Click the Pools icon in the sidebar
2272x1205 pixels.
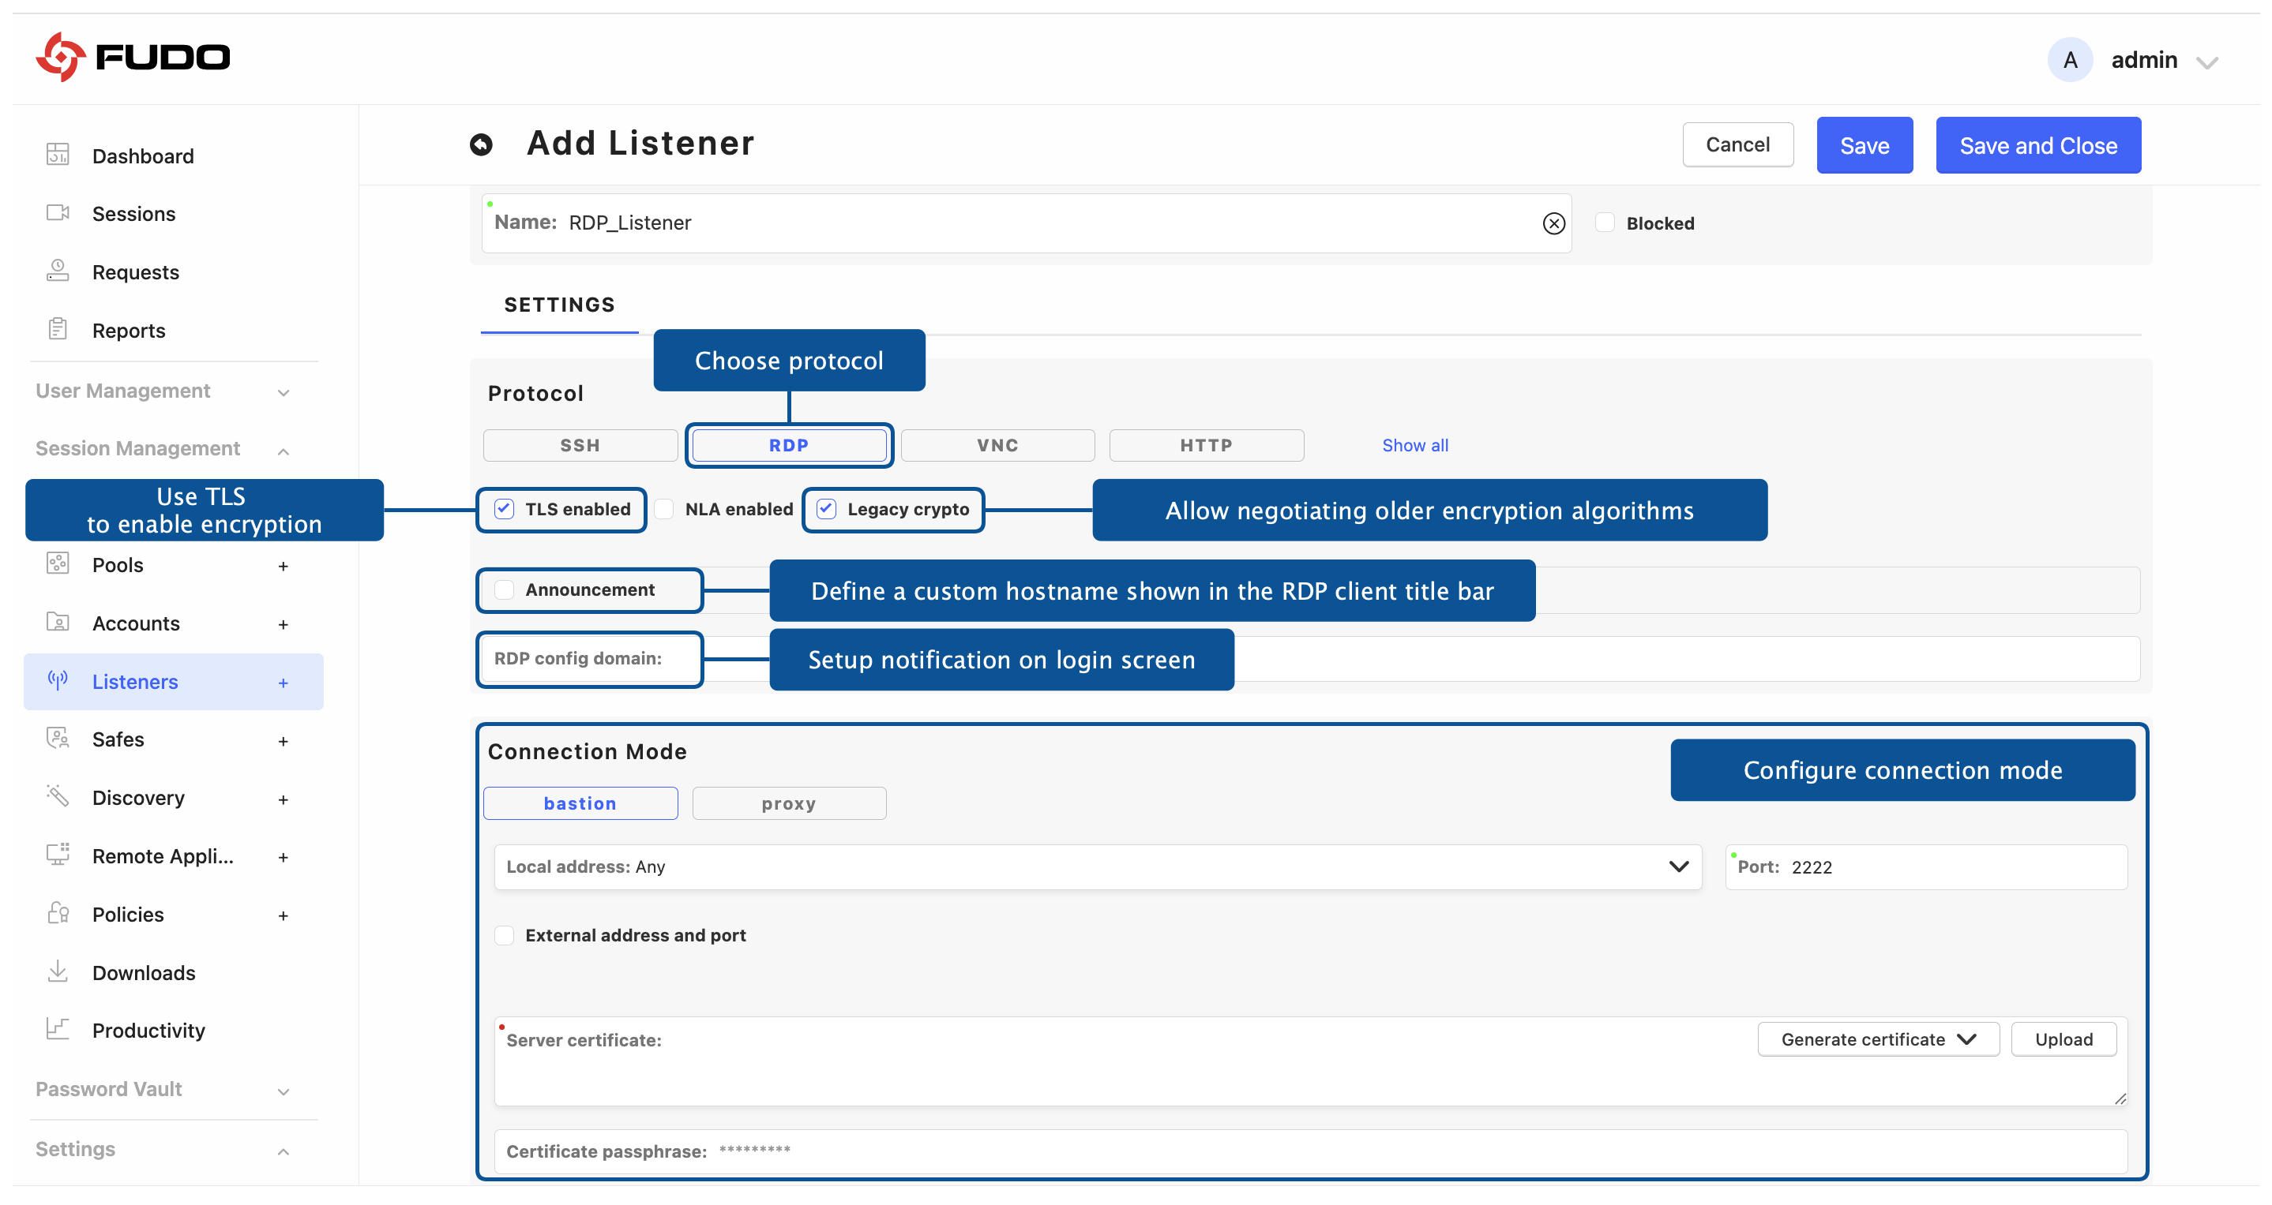pyautogui.click(x=58, y=563)
